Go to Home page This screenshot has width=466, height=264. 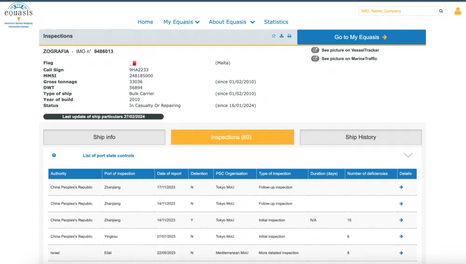(145, 22)
